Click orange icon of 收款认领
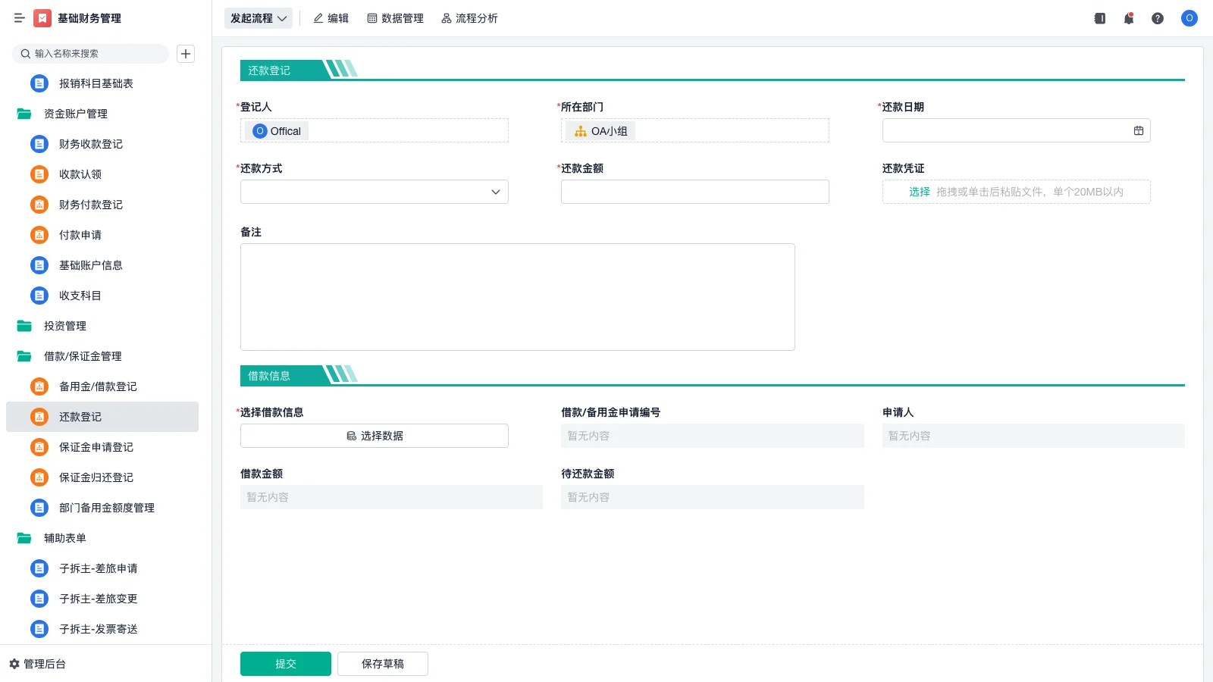Viewport: 1213px width, 682px height. coord(39,174)
